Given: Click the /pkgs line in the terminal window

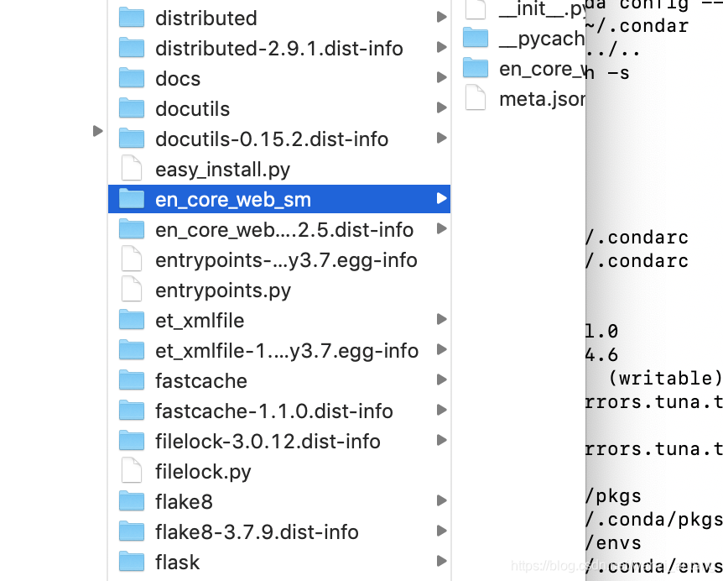Looking at the screenshot, I should 614,496.
